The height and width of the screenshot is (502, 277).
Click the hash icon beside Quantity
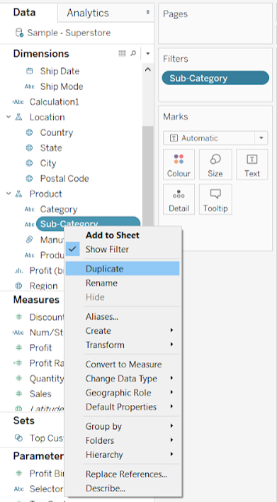(19, 379)
